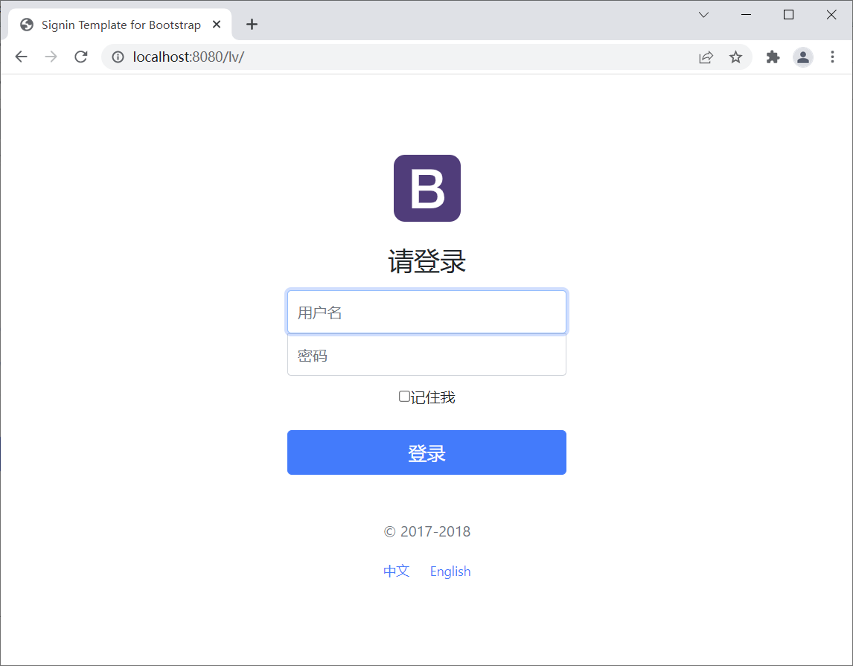This screenshot has height=666, width=853.
Task: Reload the page with refresh icon
Action: [x=81, y=57]
